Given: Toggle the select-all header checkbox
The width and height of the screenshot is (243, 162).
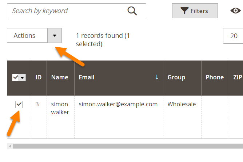Looking at the screenshot, I should pyautogui.click(x=16, y=78).
